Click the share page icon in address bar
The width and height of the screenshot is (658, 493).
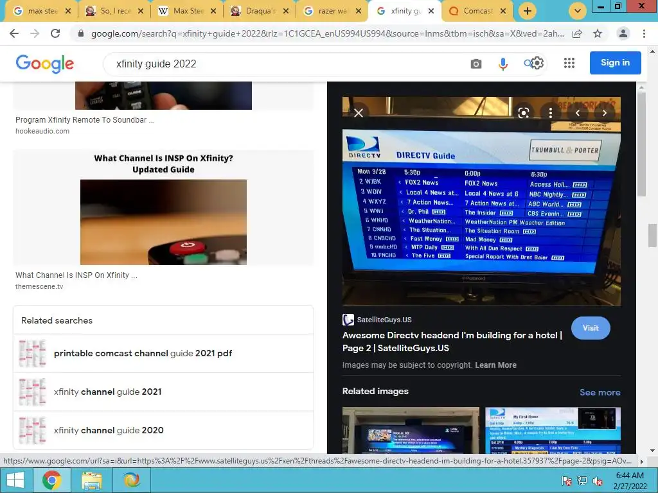click(x=578, y=33)
